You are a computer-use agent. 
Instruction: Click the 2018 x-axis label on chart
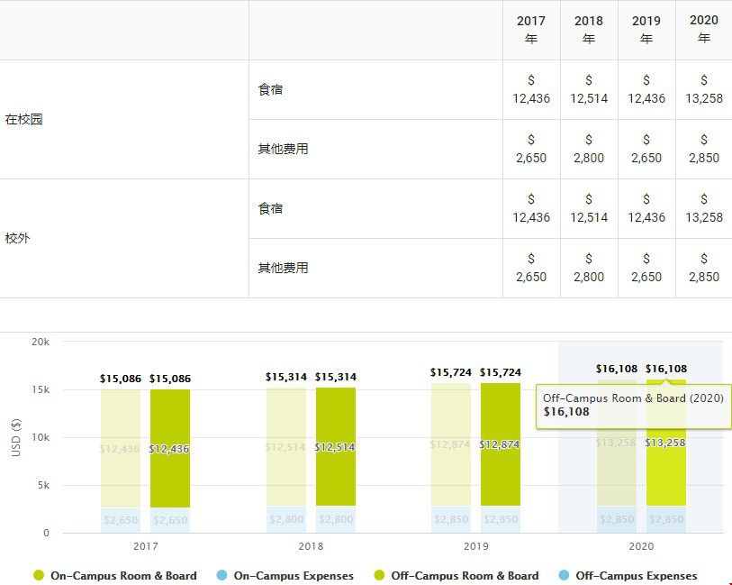tap(311, 546)
